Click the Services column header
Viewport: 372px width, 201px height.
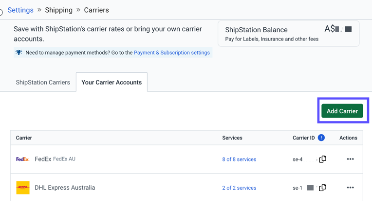click(x=232, y=138)
